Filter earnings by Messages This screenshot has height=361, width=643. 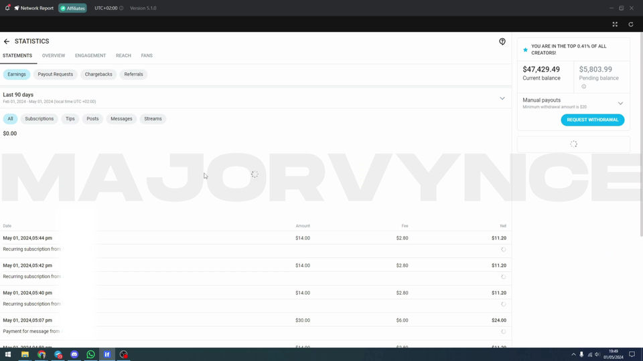121,119
